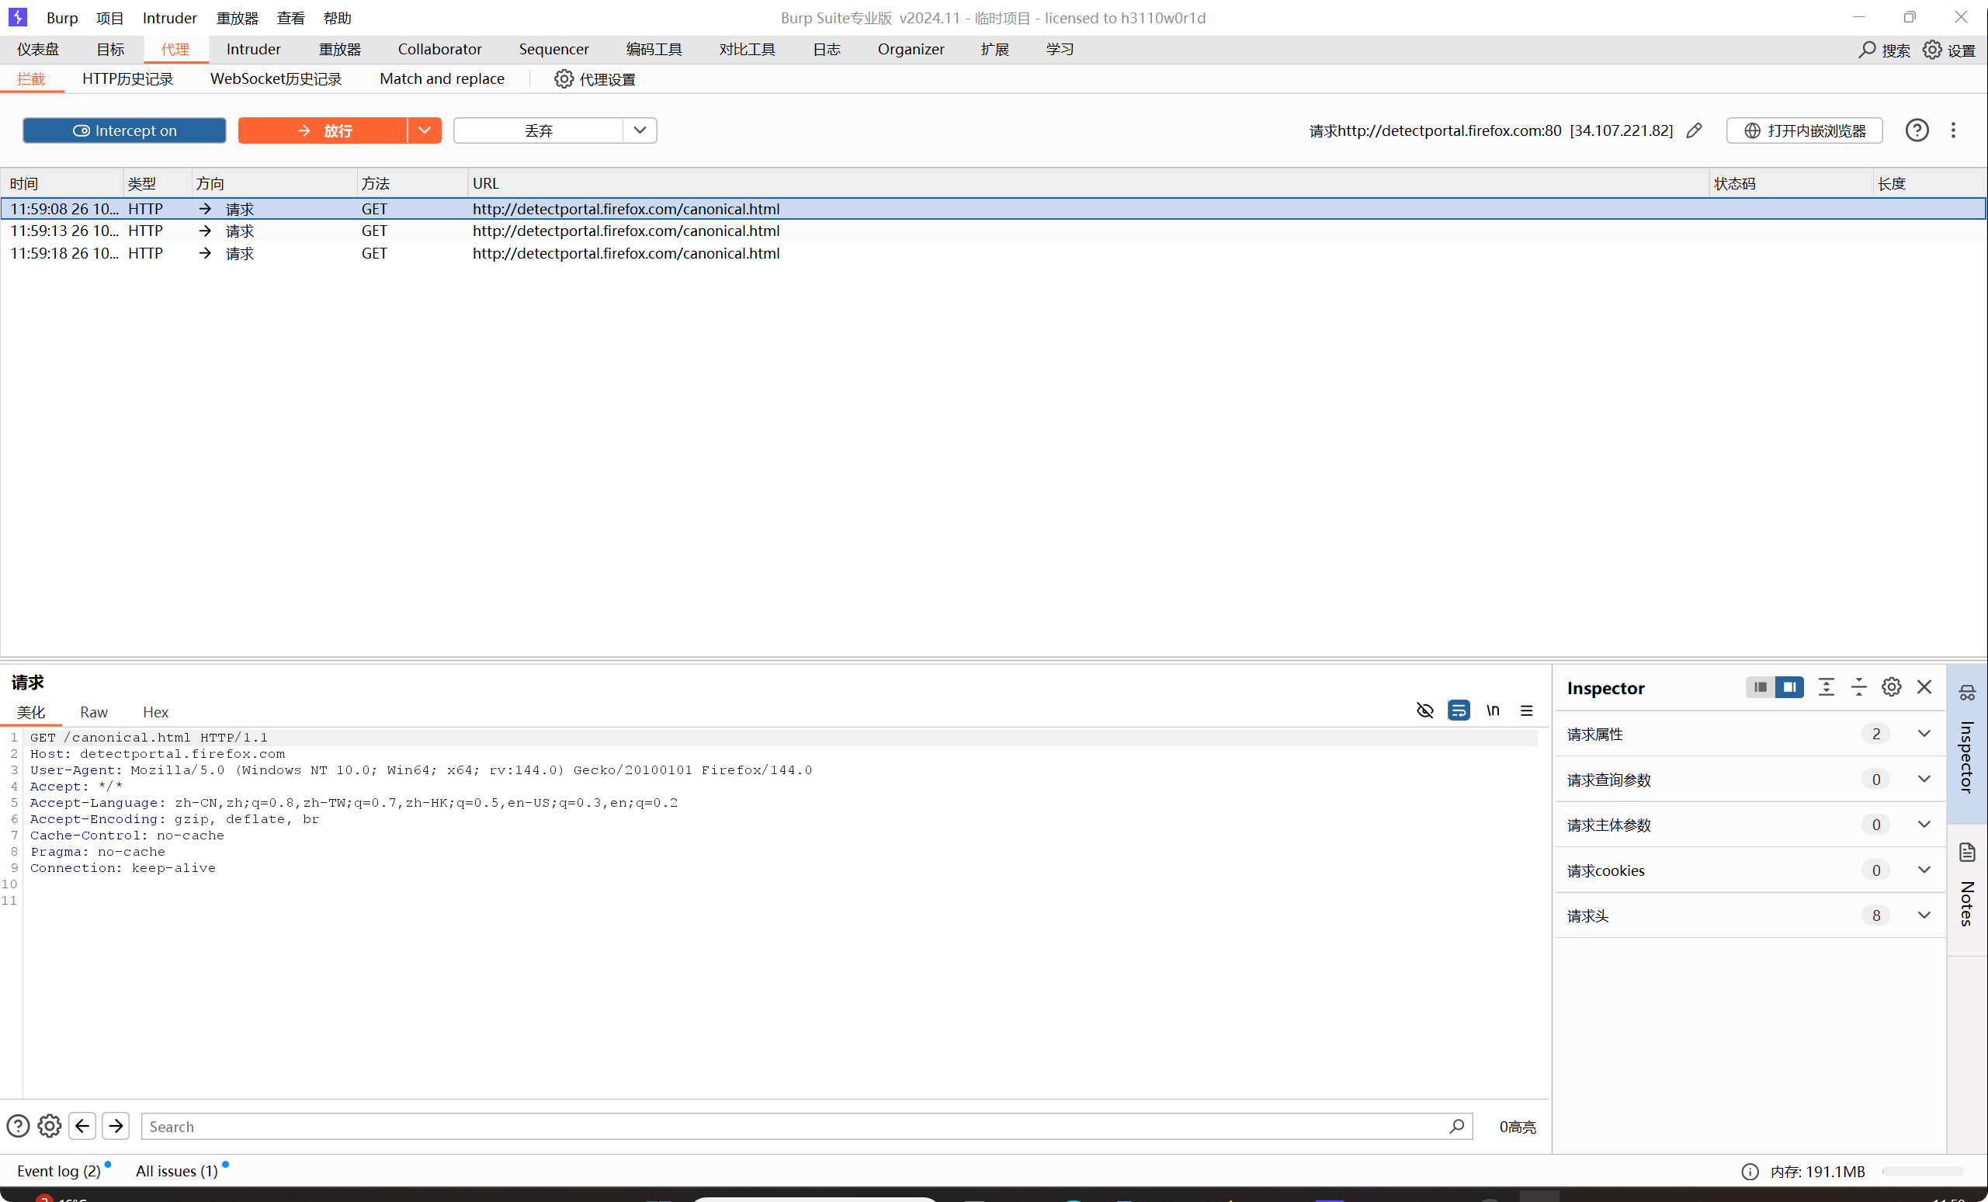Open the 丢弃 drop dropdown arrow
Screen dimensions: 1988x1202
[639, 130]
